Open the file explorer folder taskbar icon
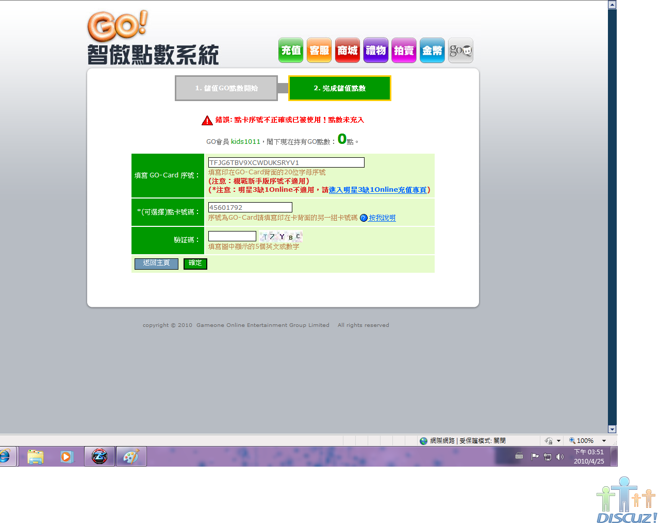The width and height of the screenshot is (660, 528). (x=36, y=457)
